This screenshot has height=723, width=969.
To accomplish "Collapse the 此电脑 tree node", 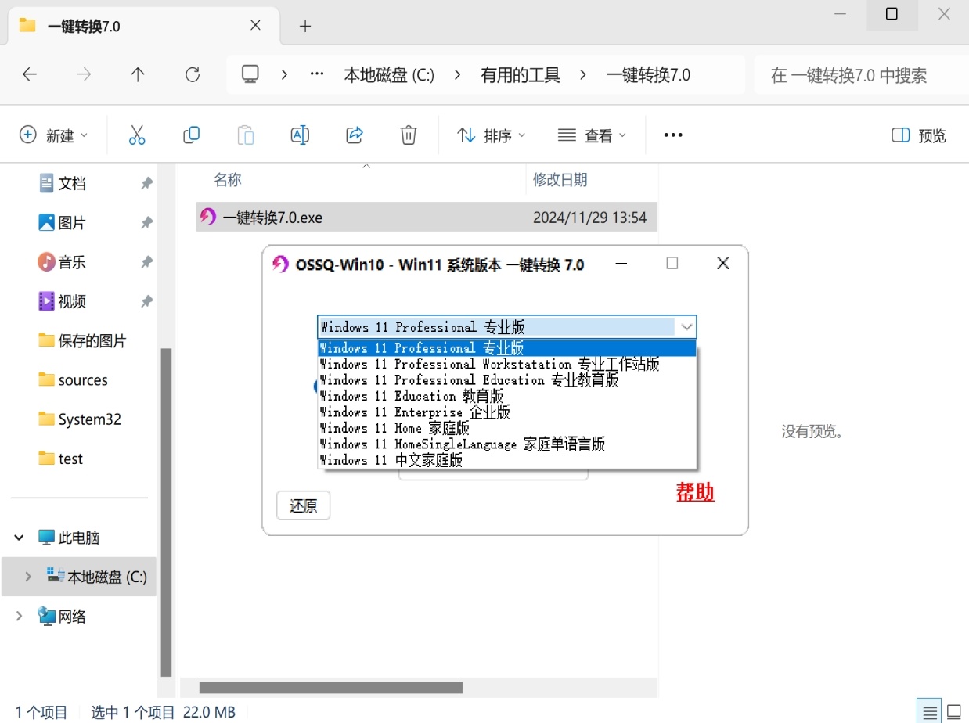I will pos(19,538).
